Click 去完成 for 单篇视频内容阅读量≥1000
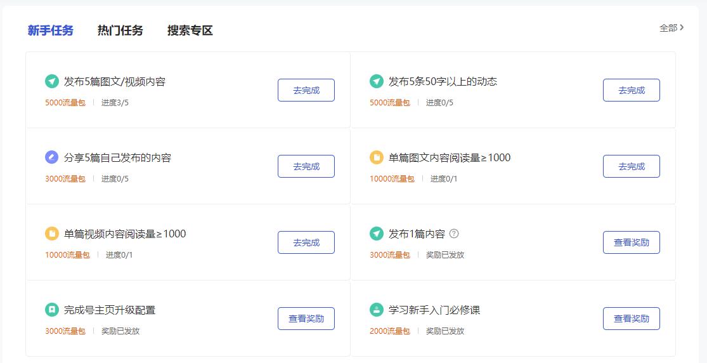Image resolution: width=707 pixels, height=363 pixels. [306, 242]
